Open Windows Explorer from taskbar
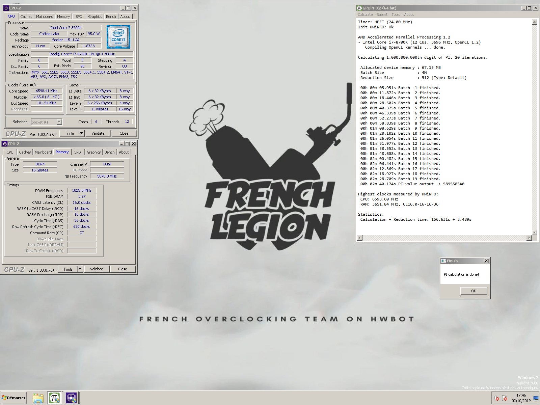Viewport: 540px width, 405px height. 38,398
